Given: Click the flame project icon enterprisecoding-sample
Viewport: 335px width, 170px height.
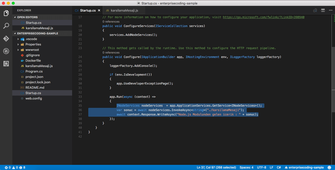Looking at the screenshot, I should click(x=286, y=167).
